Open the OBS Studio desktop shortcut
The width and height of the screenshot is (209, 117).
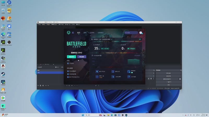(9, 43)
